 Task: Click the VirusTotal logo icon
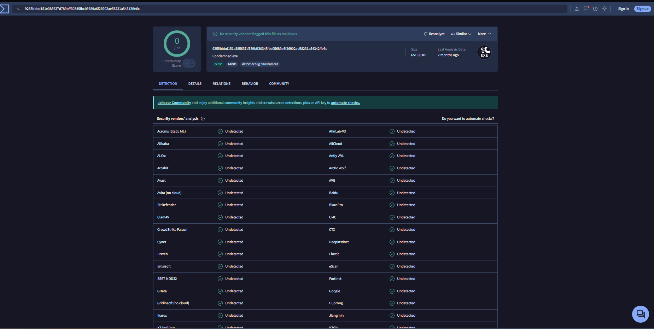tap(4, 9)
